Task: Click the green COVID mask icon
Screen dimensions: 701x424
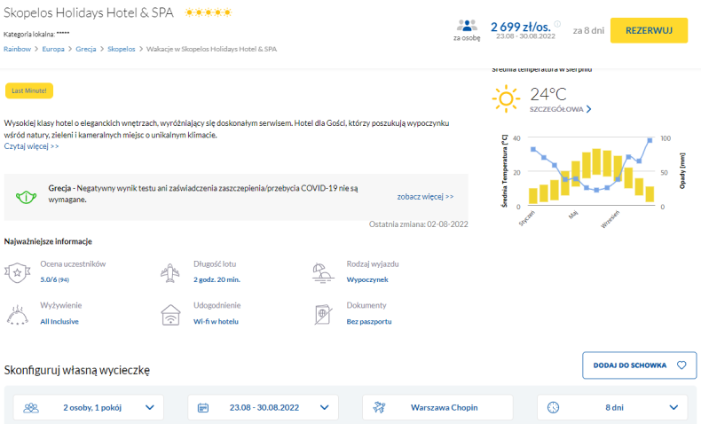Action: point(27,195)
